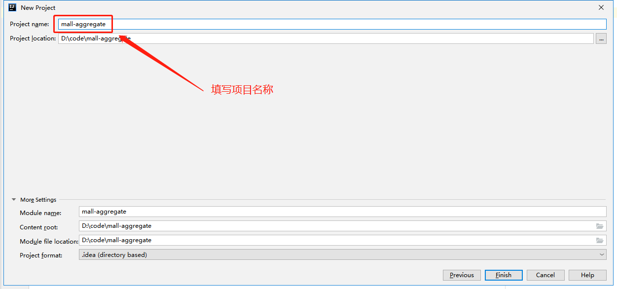617x289 pixels.
Task: Open the Project location browse (...) button
Action: [601, 38]
